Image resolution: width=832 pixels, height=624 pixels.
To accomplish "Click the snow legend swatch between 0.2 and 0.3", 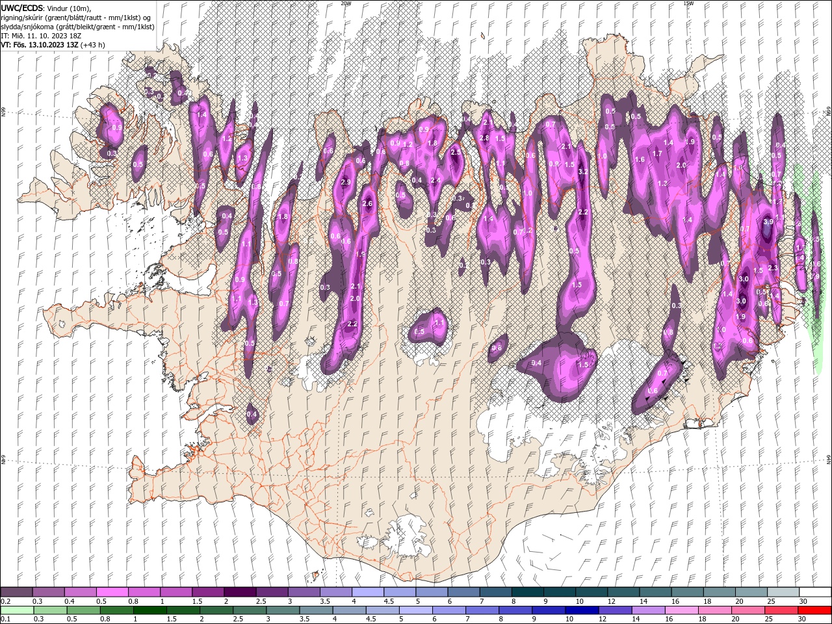I will point(17,591).
